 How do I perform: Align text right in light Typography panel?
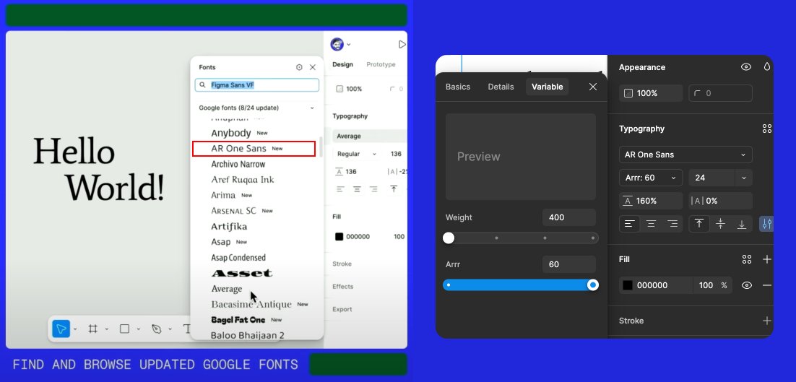coord(373,188)
